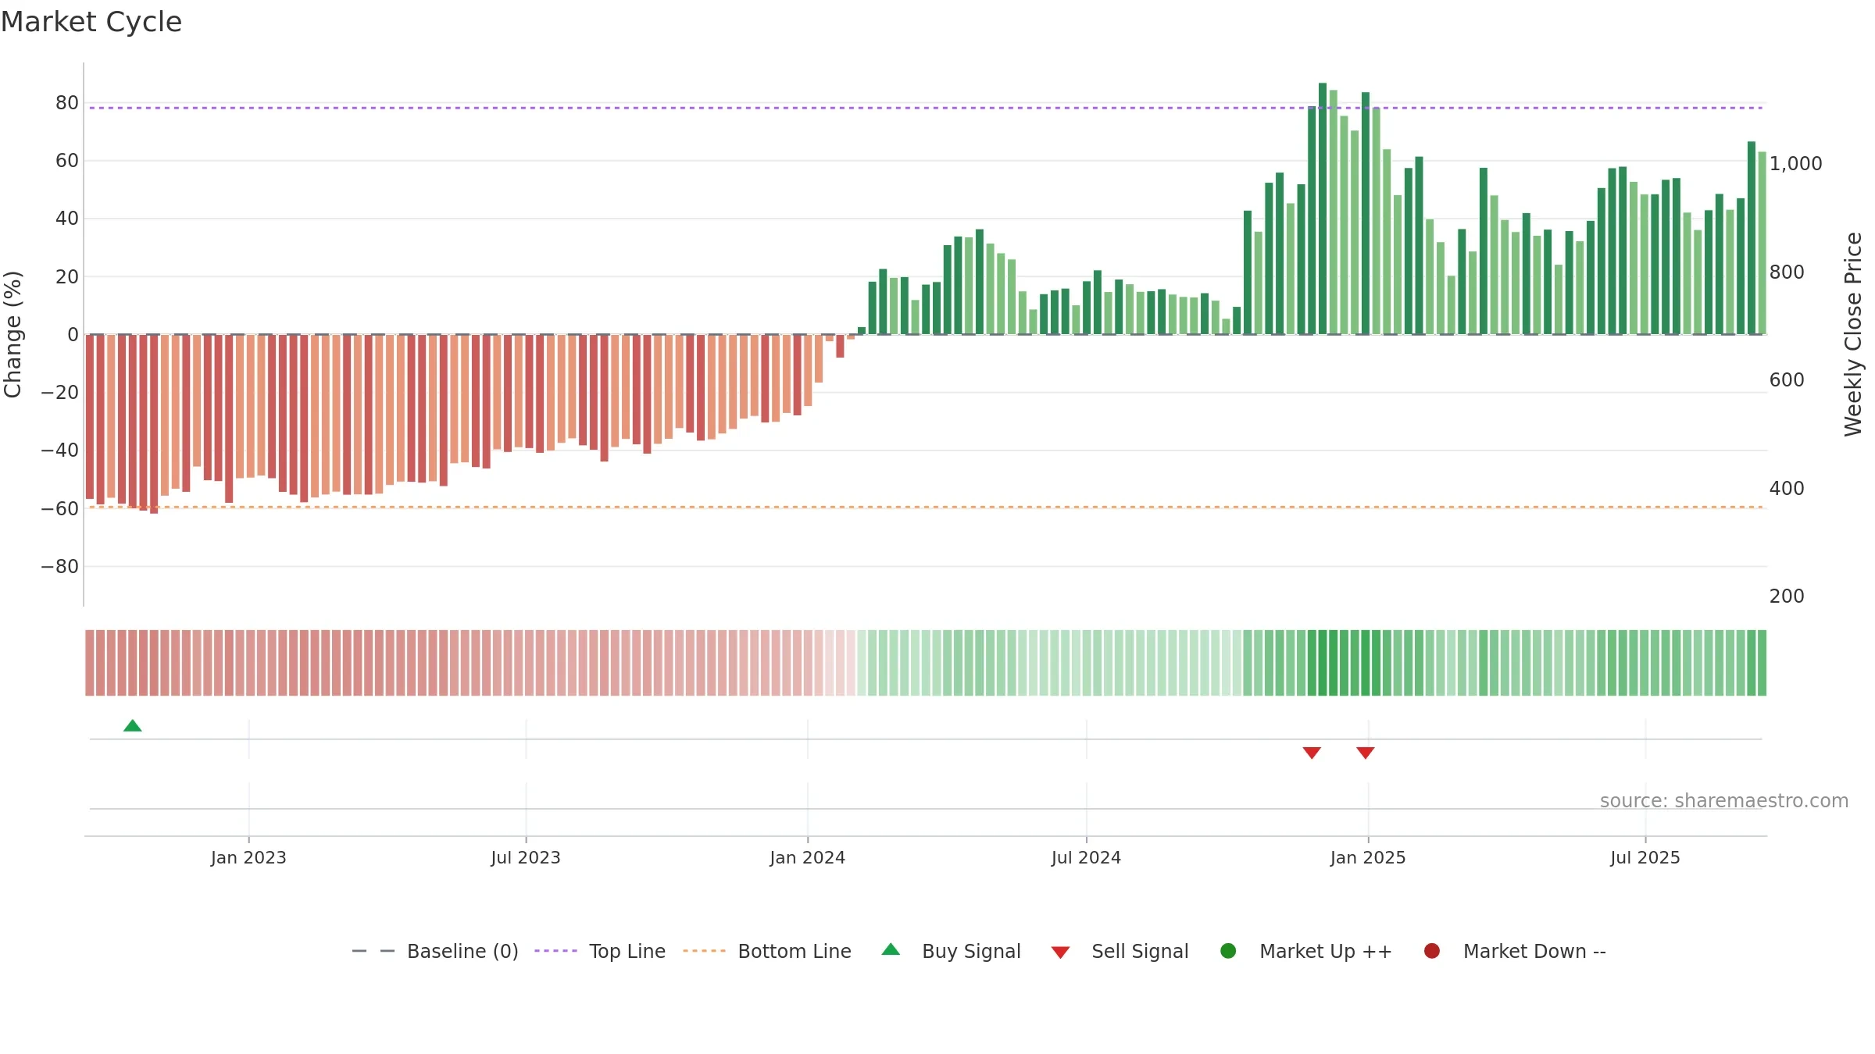The height and width of the screenshot is (1054, 1875).
Task: Click the red Market Down legend circle icon
Action: point(1432,951)
